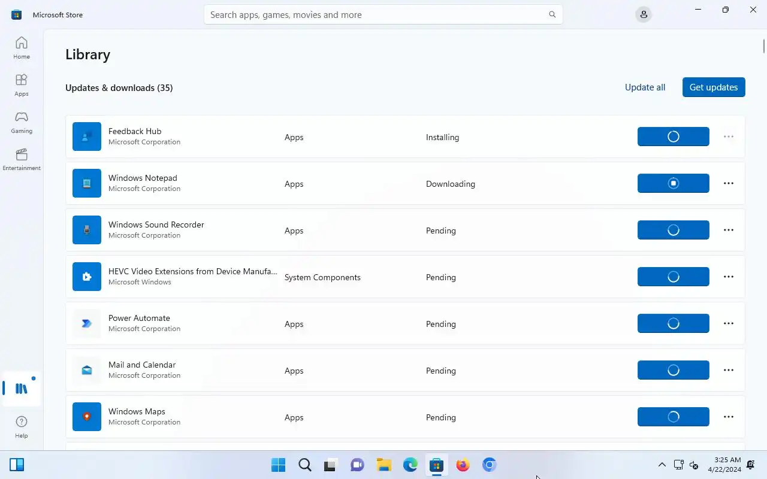The width and height of the screenshot is (767, 479).
Task: Click the Windows Maps title text
Action: pos(137,411)
